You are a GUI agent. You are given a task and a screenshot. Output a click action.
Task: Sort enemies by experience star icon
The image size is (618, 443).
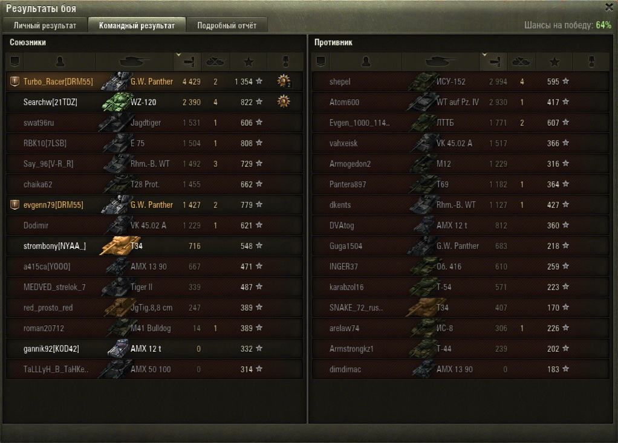[x=555, y=62]
